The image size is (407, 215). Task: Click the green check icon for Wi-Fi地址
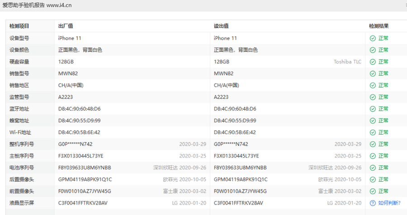coord(373,132)
